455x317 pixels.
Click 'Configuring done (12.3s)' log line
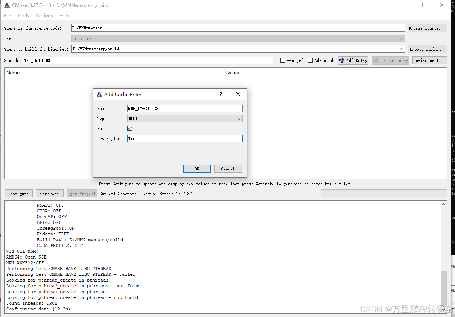tap(38, 309)
